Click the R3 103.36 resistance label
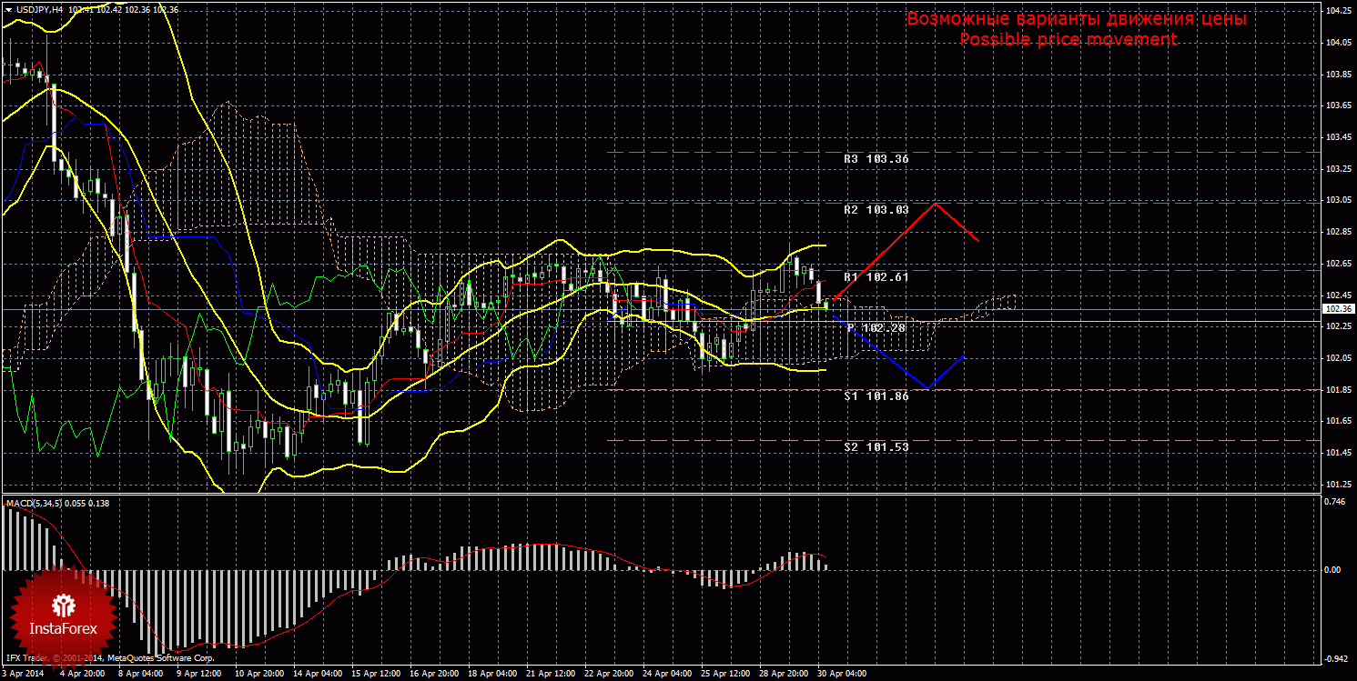1357x681 pixels. click(x=876, y=158)
